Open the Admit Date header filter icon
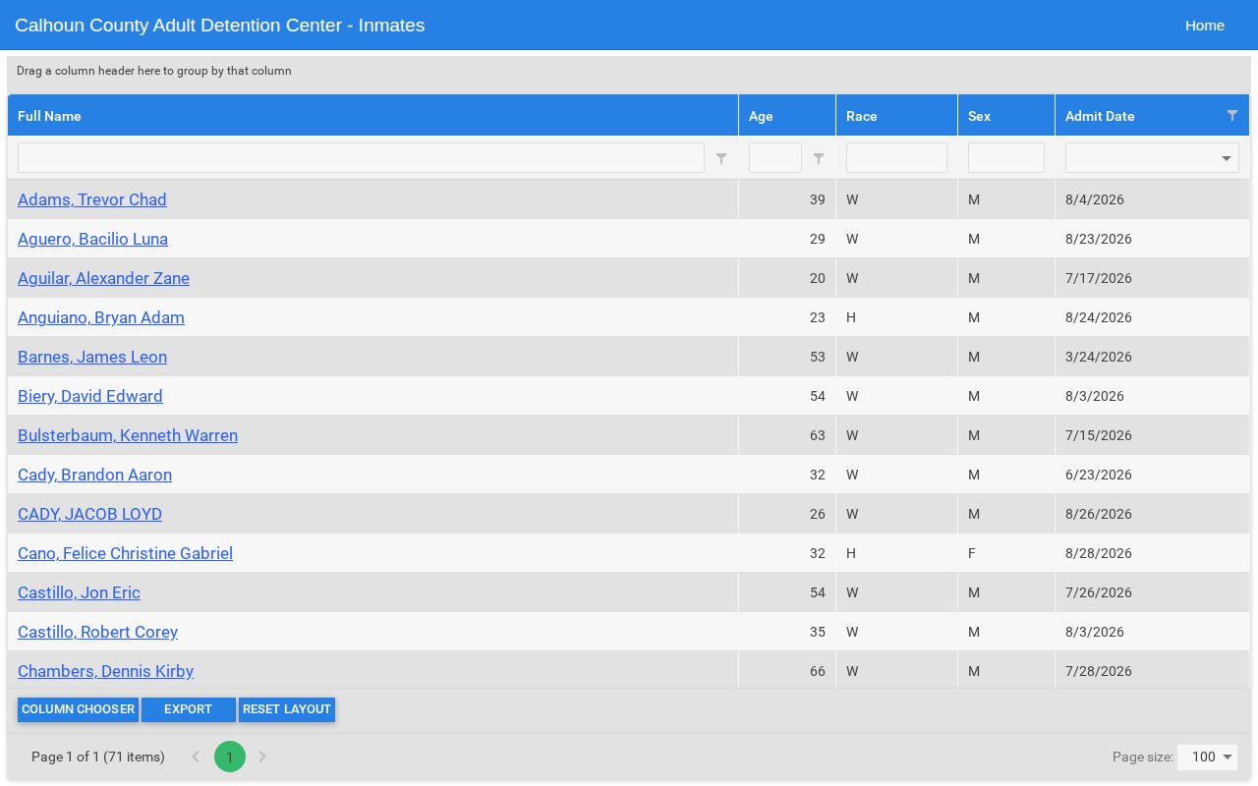Screen dimensions: 1258x786 point(1232,116)
